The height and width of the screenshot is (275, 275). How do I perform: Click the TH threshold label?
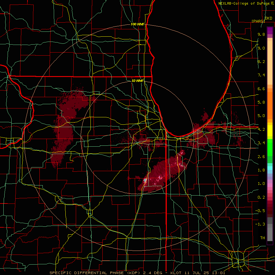click(x=262, y=238)
